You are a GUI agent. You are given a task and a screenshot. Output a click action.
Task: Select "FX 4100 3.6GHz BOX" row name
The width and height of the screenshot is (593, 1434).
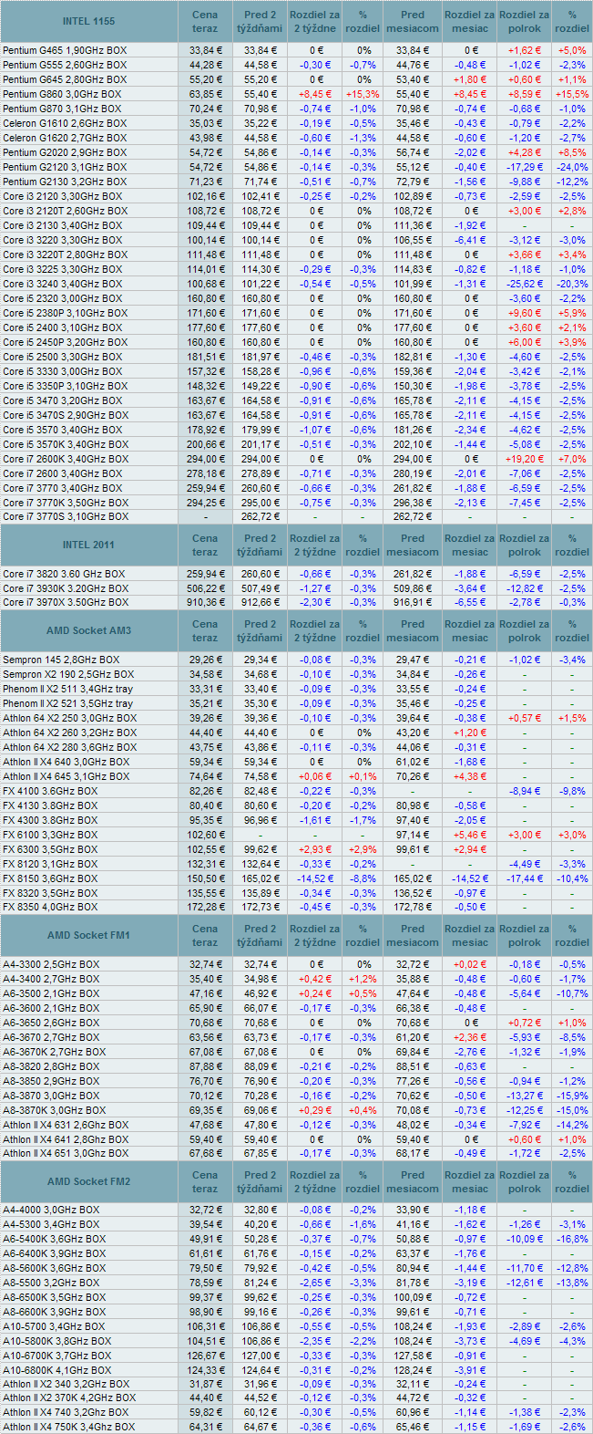point(50,791)
